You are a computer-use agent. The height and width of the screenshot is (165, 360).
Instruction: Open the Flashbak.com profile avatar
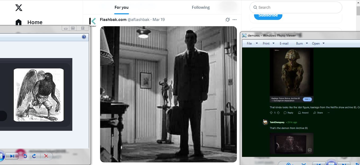coord(93,22)
